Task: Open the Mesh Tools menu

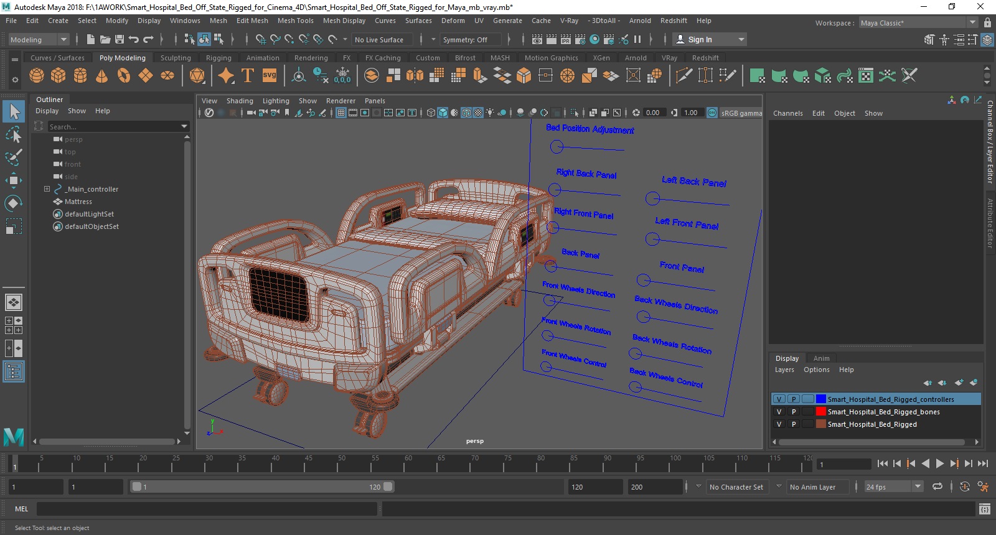Action: (295, 21)
